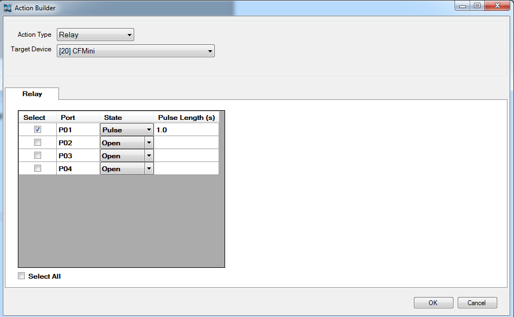Select the P04 row checkbox
Viewport: 514px width, 317px height.
point(37,168)
